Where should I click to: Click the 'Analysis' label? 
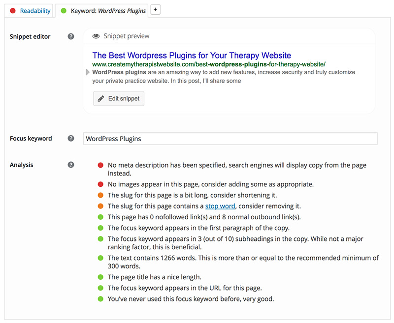tap(21, 165)
